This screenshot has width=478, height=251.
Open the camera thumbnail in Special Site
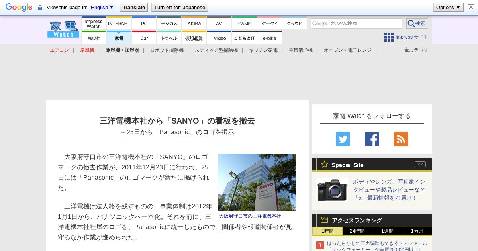(332, 190)
